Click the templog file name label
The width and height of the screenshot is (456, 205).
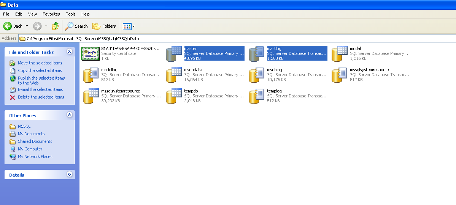tap(274, 91)
